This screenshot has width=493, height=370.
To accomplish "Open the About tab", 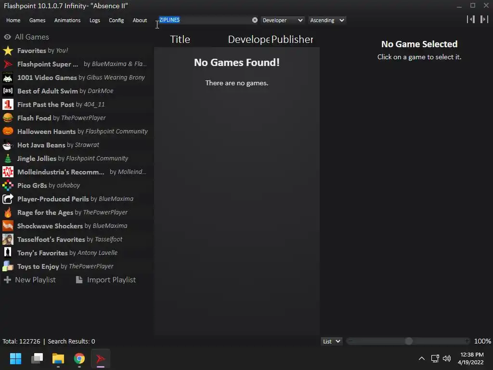I will tap(140, 20).
